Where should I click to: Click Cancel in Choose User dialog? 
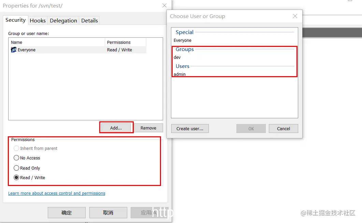pyautogui.click(x=284, y=128)
